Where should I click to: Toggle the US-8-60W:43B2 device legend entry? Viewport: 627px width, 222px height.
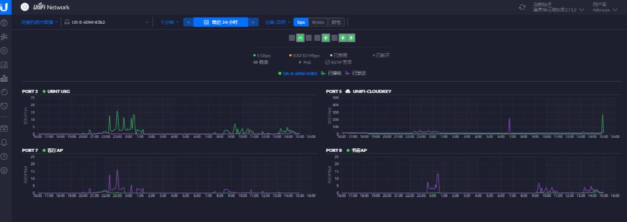click(298, 73)
